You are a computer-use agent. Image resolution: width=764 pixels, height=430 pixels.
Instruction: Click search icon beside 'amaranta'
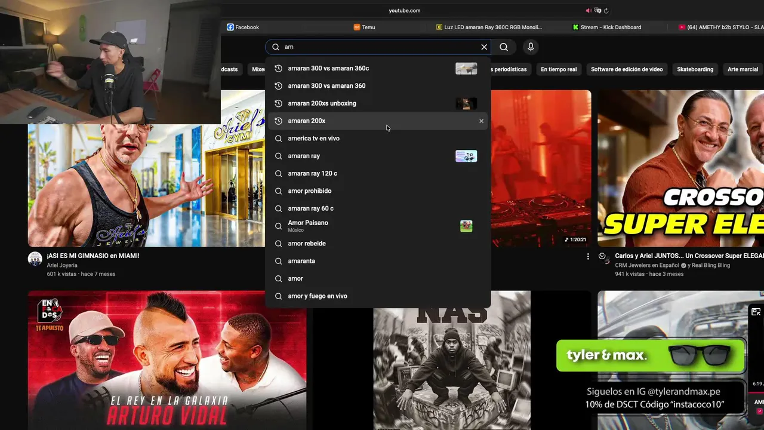pos(278,261)
